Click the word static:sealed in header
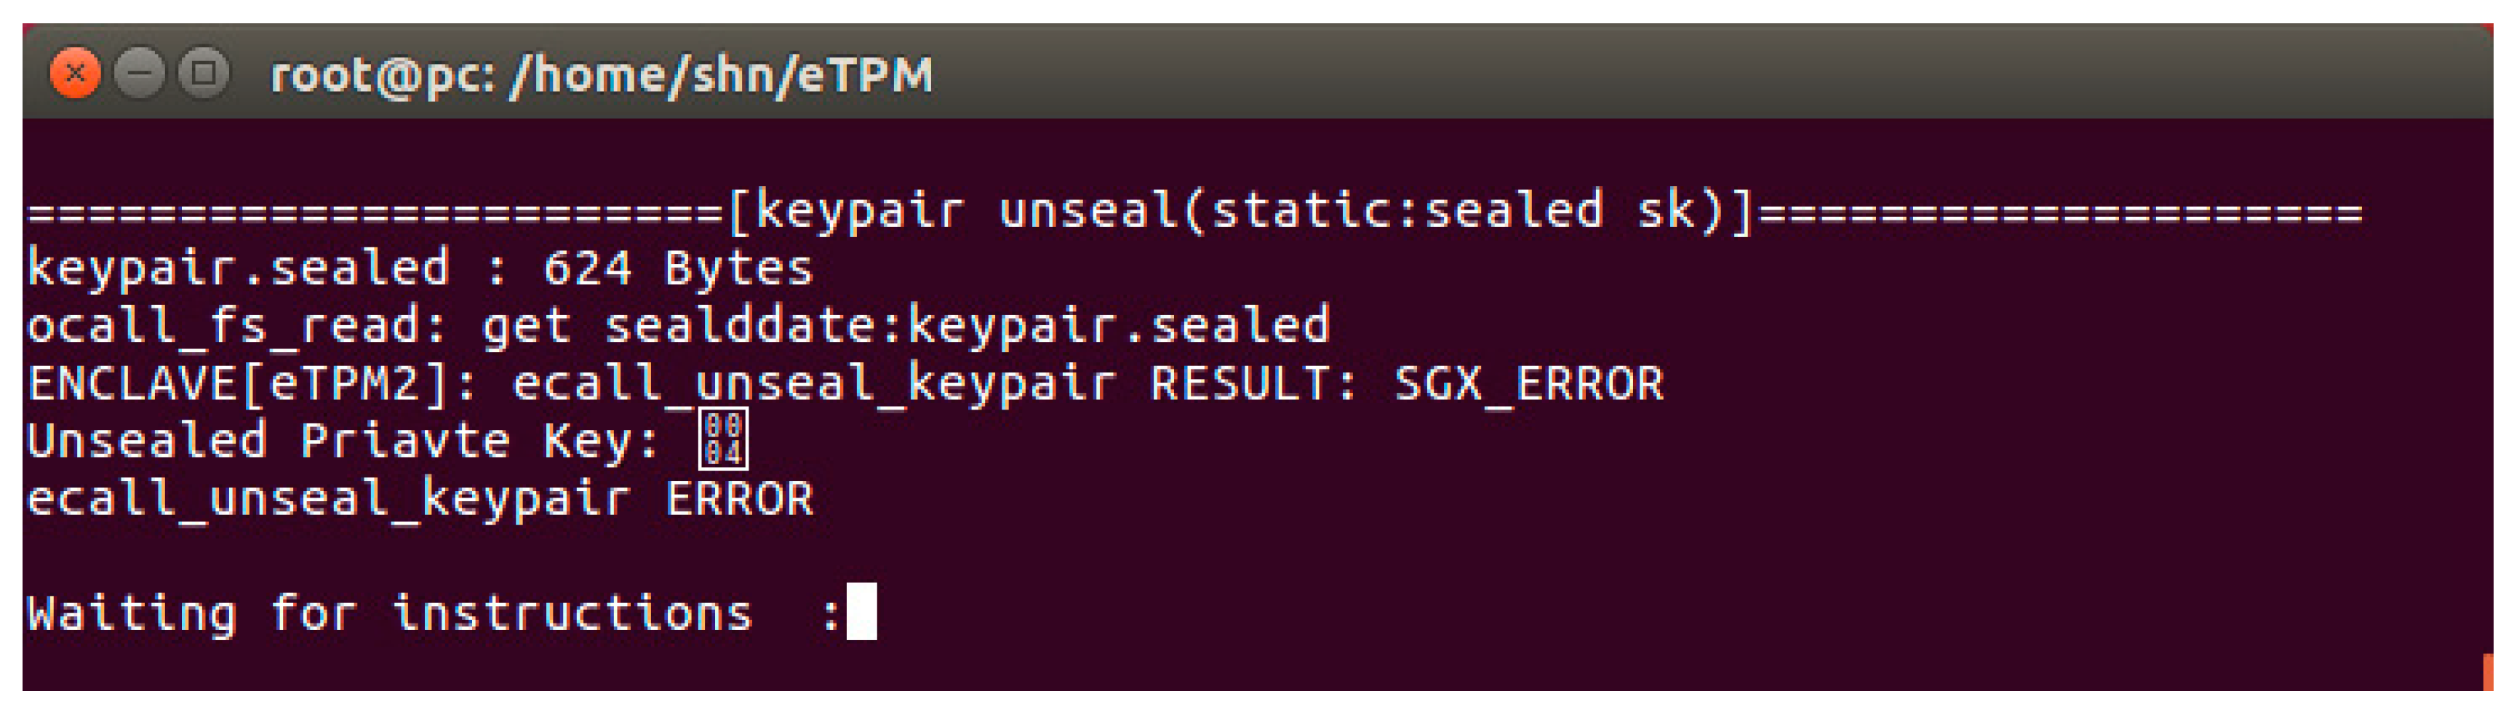This screenshot has height=718, width=2514. point(1406,212)
